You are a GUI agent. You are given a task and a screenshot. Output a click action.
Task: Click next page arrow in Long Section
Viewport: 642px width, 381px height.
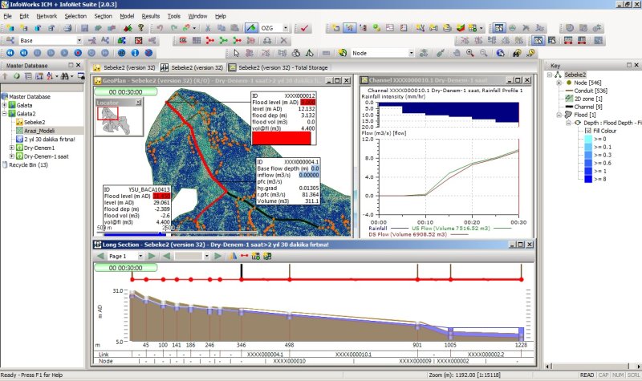coord(150,256)
